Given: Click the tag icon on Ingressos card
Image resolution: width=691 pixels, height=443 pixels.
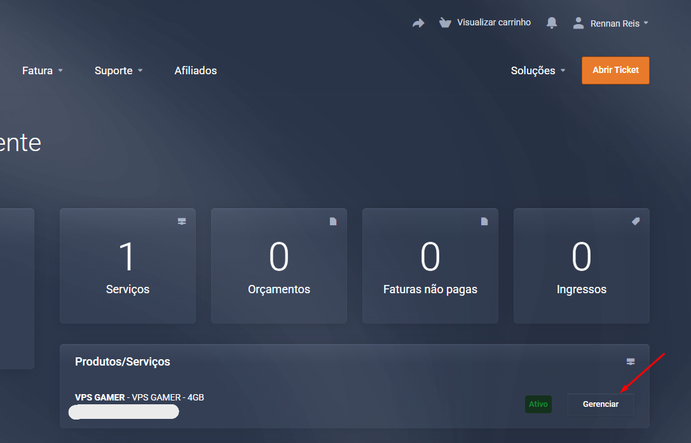Looking at the screenshot, I should [636, 221].
